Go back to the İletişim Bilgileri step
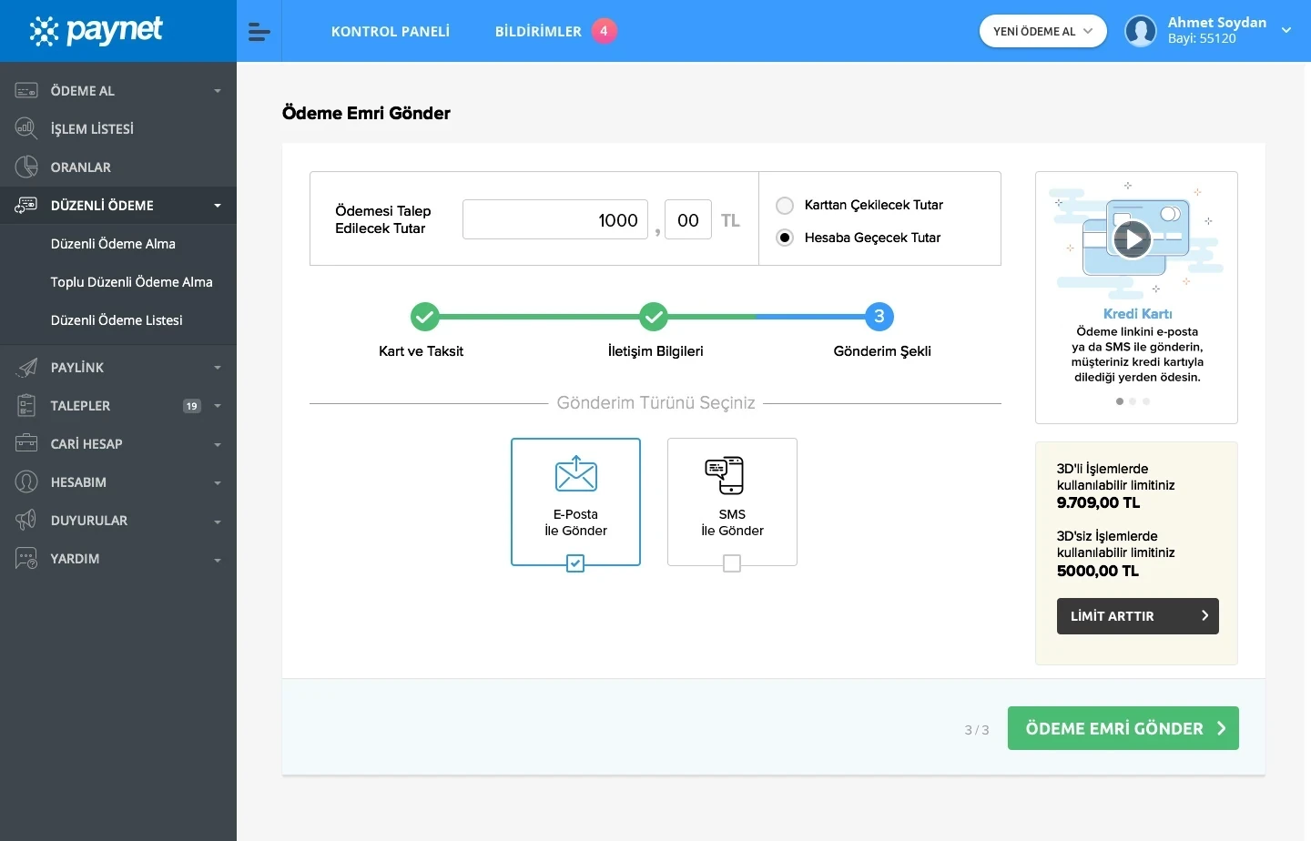The width and height of the screenshot is (1311, 841). pos(654,317)
